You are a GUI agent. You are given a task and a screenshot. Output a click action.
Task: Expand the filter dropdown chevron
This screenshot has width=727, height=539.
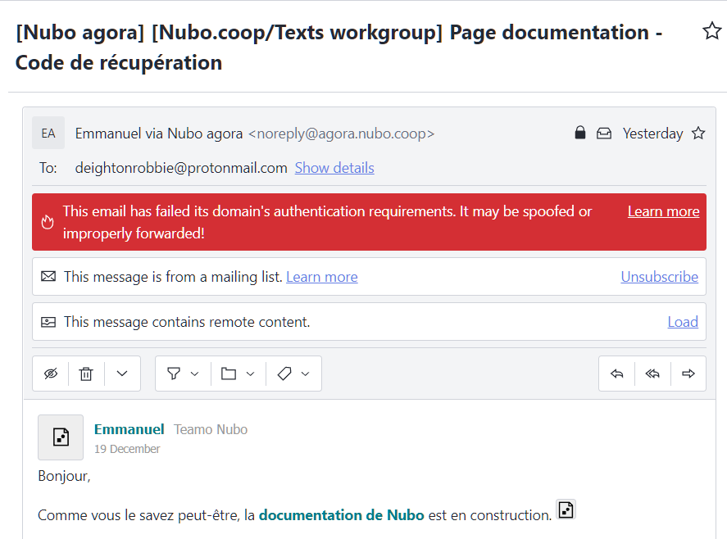(195, 374)
